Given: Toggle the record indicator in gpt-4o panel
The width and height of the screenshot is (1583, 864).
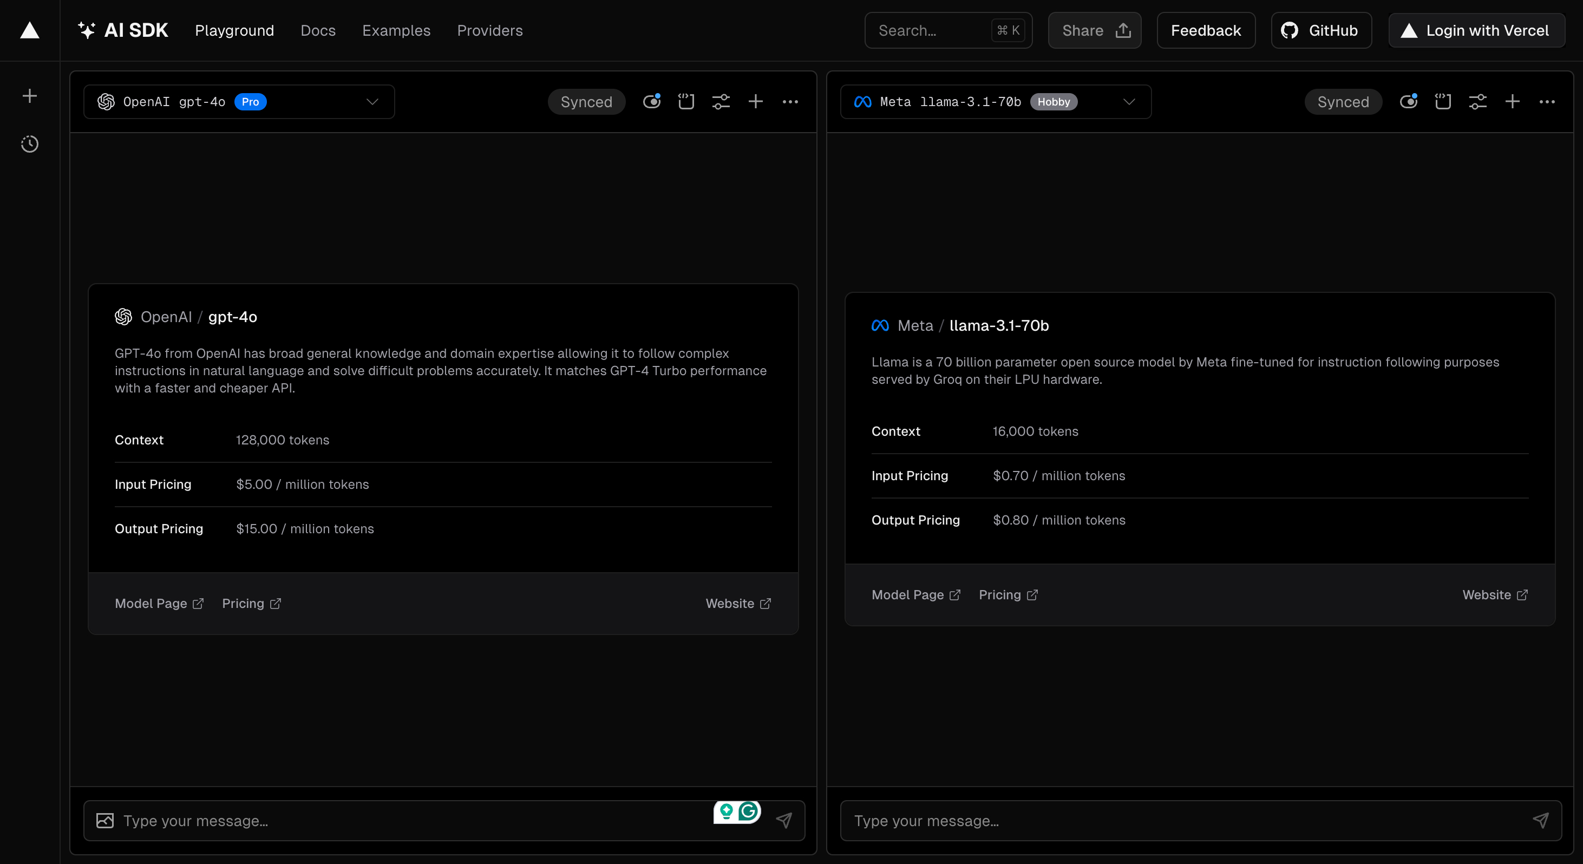Looking at the screenshot, I should [651, 101].
